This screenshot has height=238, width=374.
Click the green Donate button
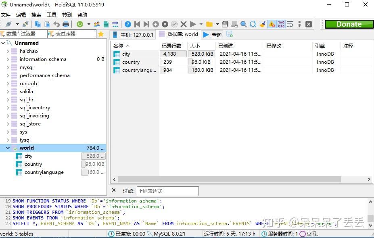coord(348,24)
